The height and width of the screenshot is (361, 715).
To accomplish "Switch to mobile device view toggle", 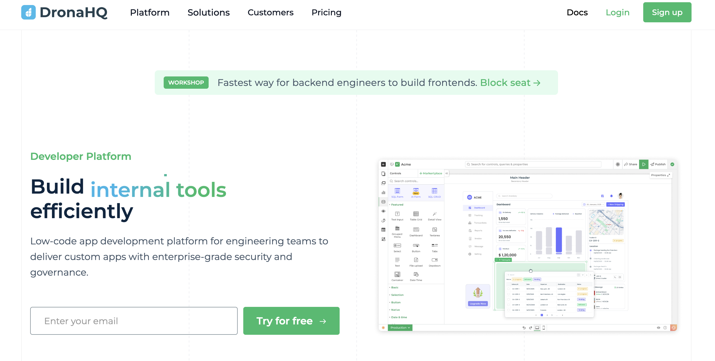I will (544, 328).
